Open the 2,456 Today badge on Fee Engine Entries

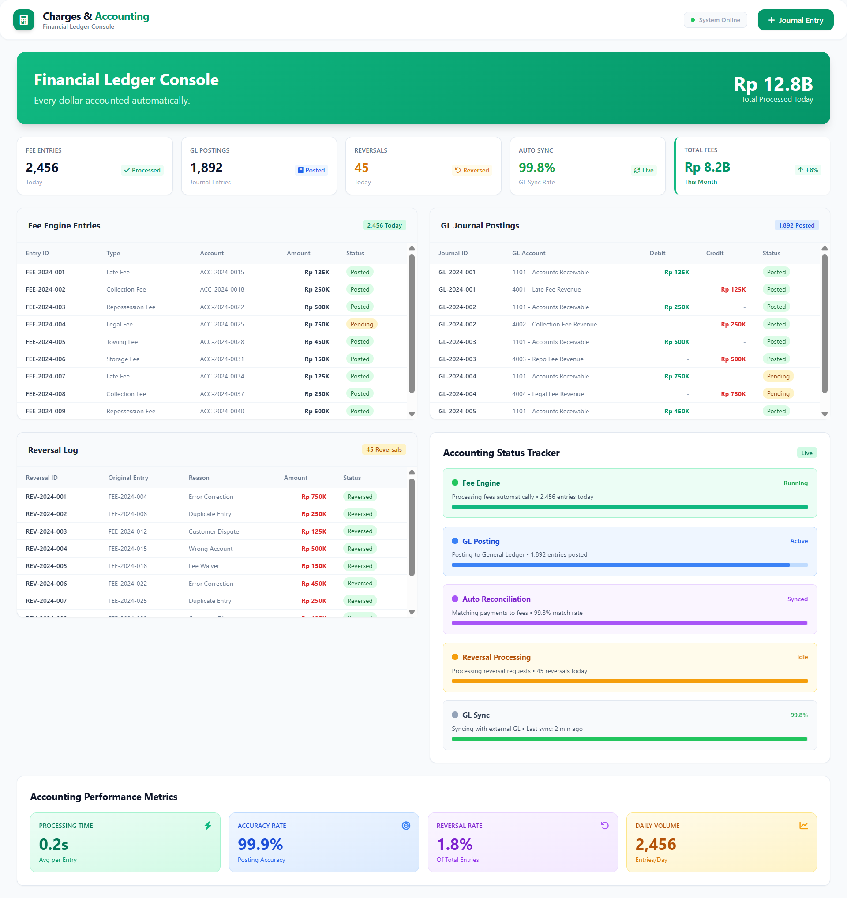(x=384, y=225)
